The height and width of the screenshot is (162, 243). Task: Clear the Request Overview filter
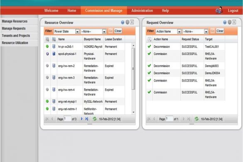pyautogui.click(x=220, y=31)
